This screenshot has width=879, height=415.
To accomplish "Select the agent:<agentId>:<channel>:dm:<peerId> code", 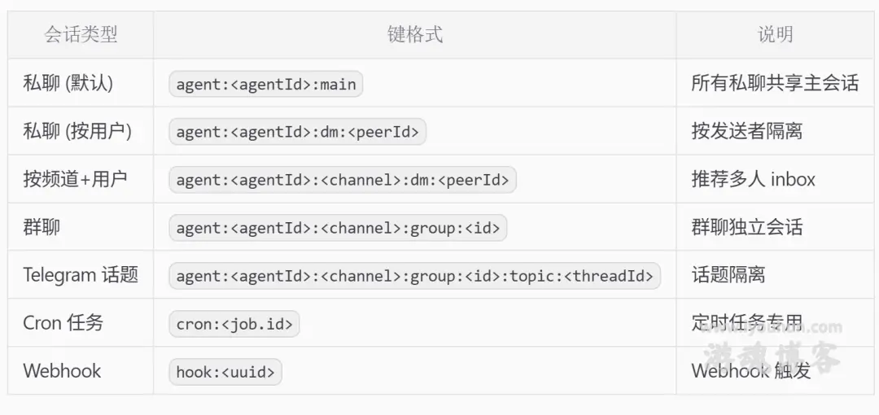I will tap(343, 180).
